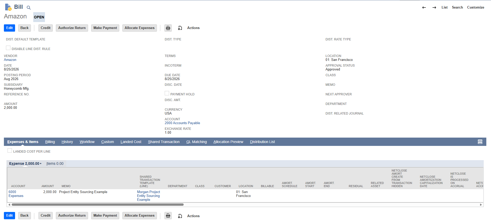Click the new note icon beside top Actions
The height and width of the screenshot is (220, 491).
[x=180, y=28]
